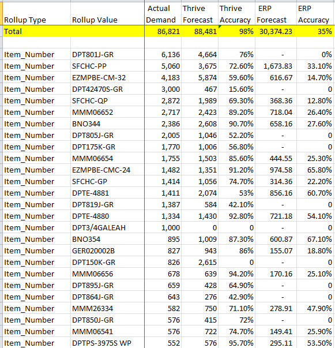Select item SFCHC-GP cell
Screen dimensions: 335x348
point(107,181)
